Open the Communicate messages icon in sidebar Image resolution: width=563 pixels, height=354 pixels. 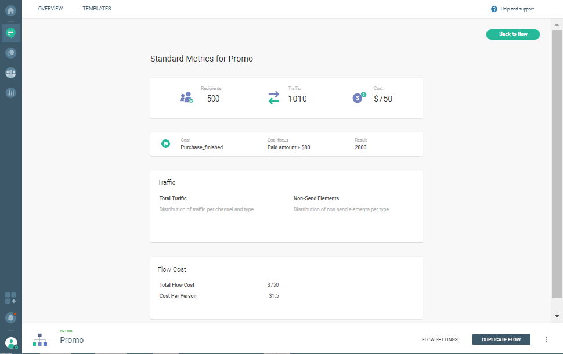coord(10,33)
